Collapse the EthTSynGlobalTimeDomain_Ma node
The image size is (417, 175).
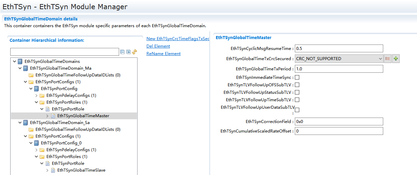(x=20, y=68)
